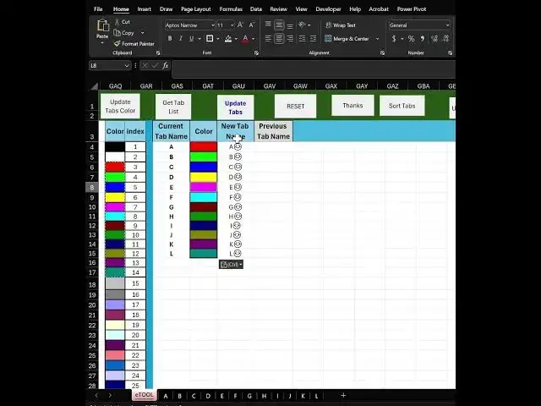The image size is (541, 406).
Task: Open the General number format dropdown
Action: tap(447, 25)
